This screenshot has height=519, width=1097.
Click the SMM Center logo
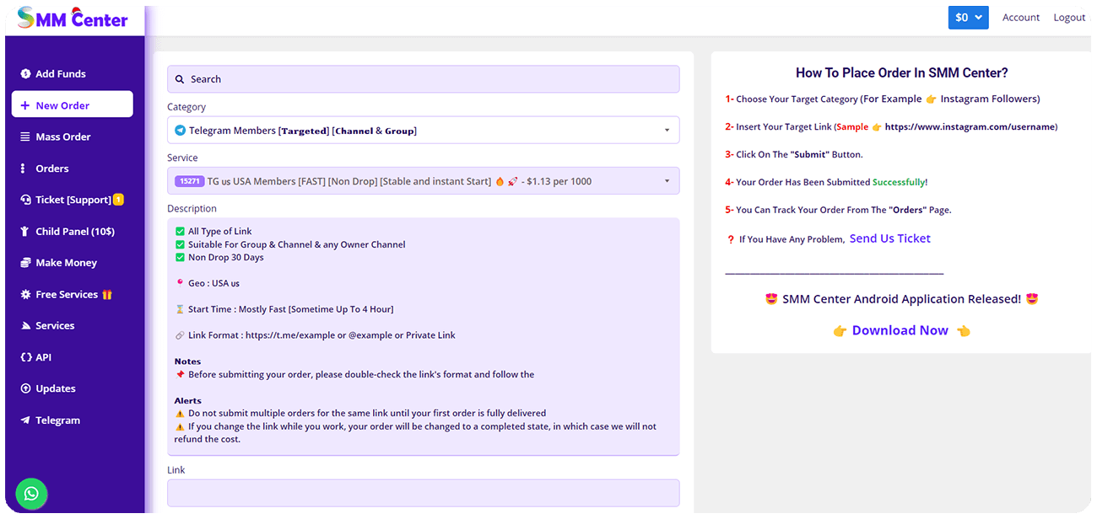tap(73, 19)
